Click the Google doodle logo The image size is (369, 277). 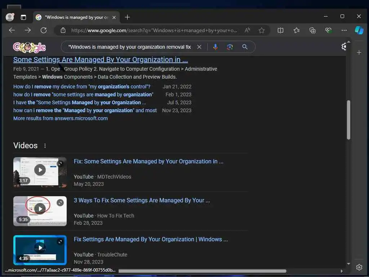[x=30, y=47]
